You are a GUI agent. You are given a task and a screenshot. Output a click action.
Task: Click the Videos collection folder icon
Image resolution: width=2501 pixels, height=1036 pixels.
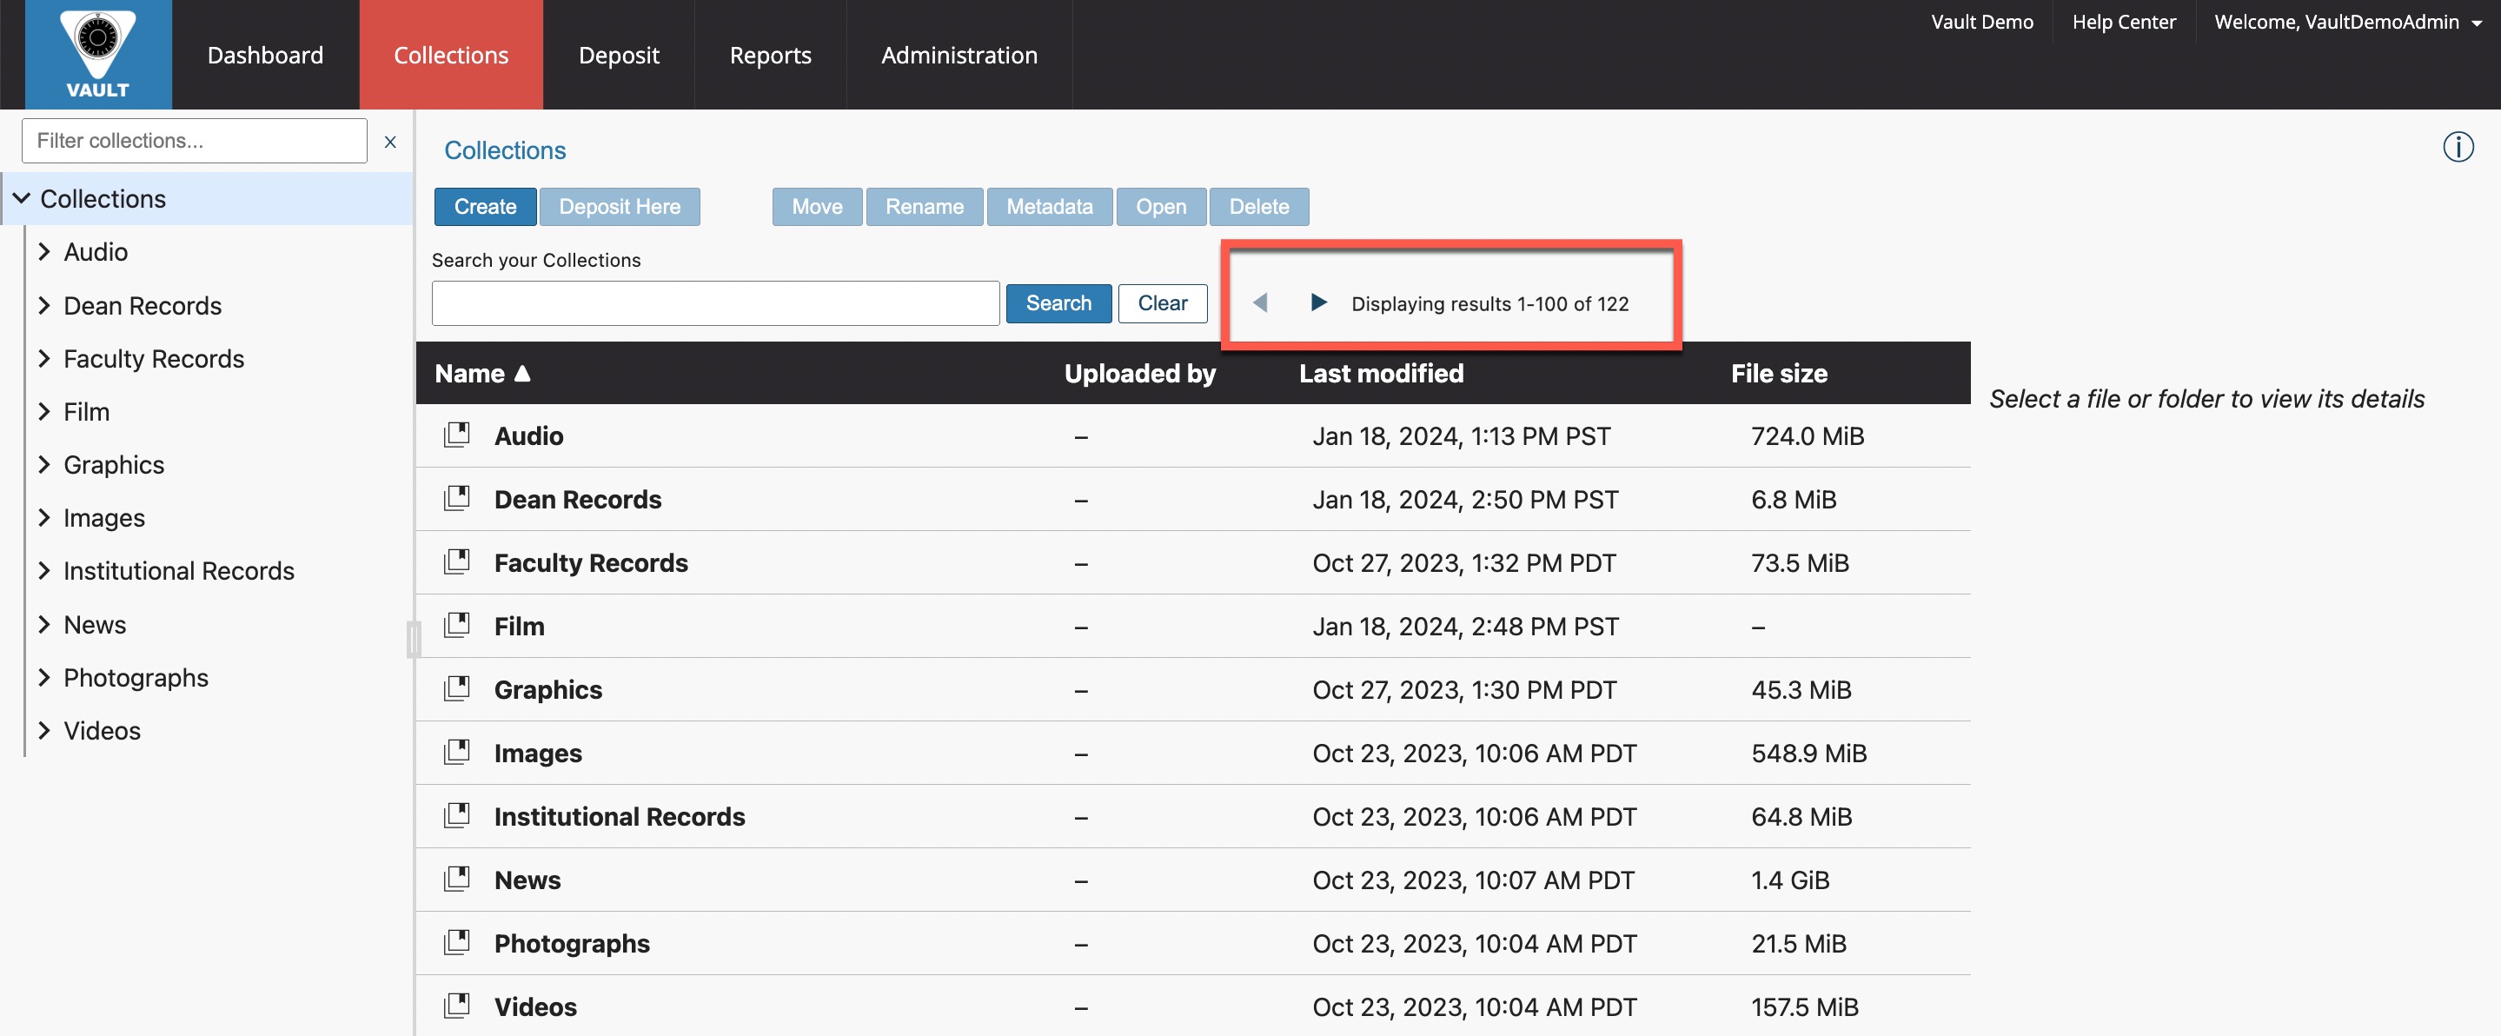coord(456,1006)
